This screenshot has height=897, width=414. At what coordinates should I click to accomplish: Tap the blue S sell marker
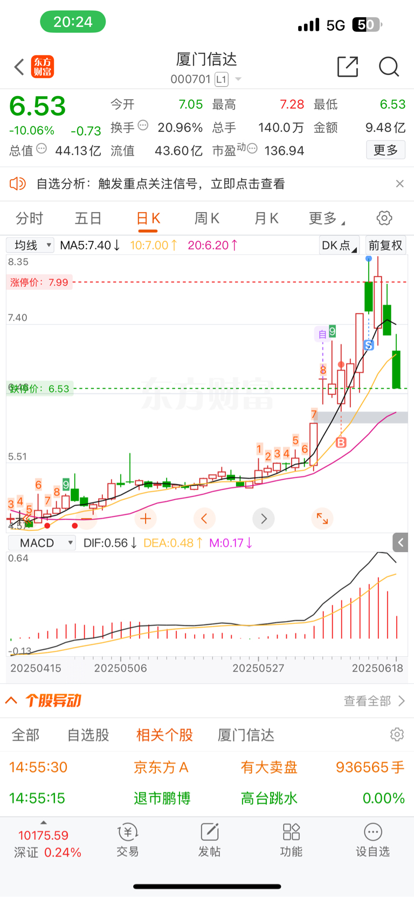coord(369,345)
